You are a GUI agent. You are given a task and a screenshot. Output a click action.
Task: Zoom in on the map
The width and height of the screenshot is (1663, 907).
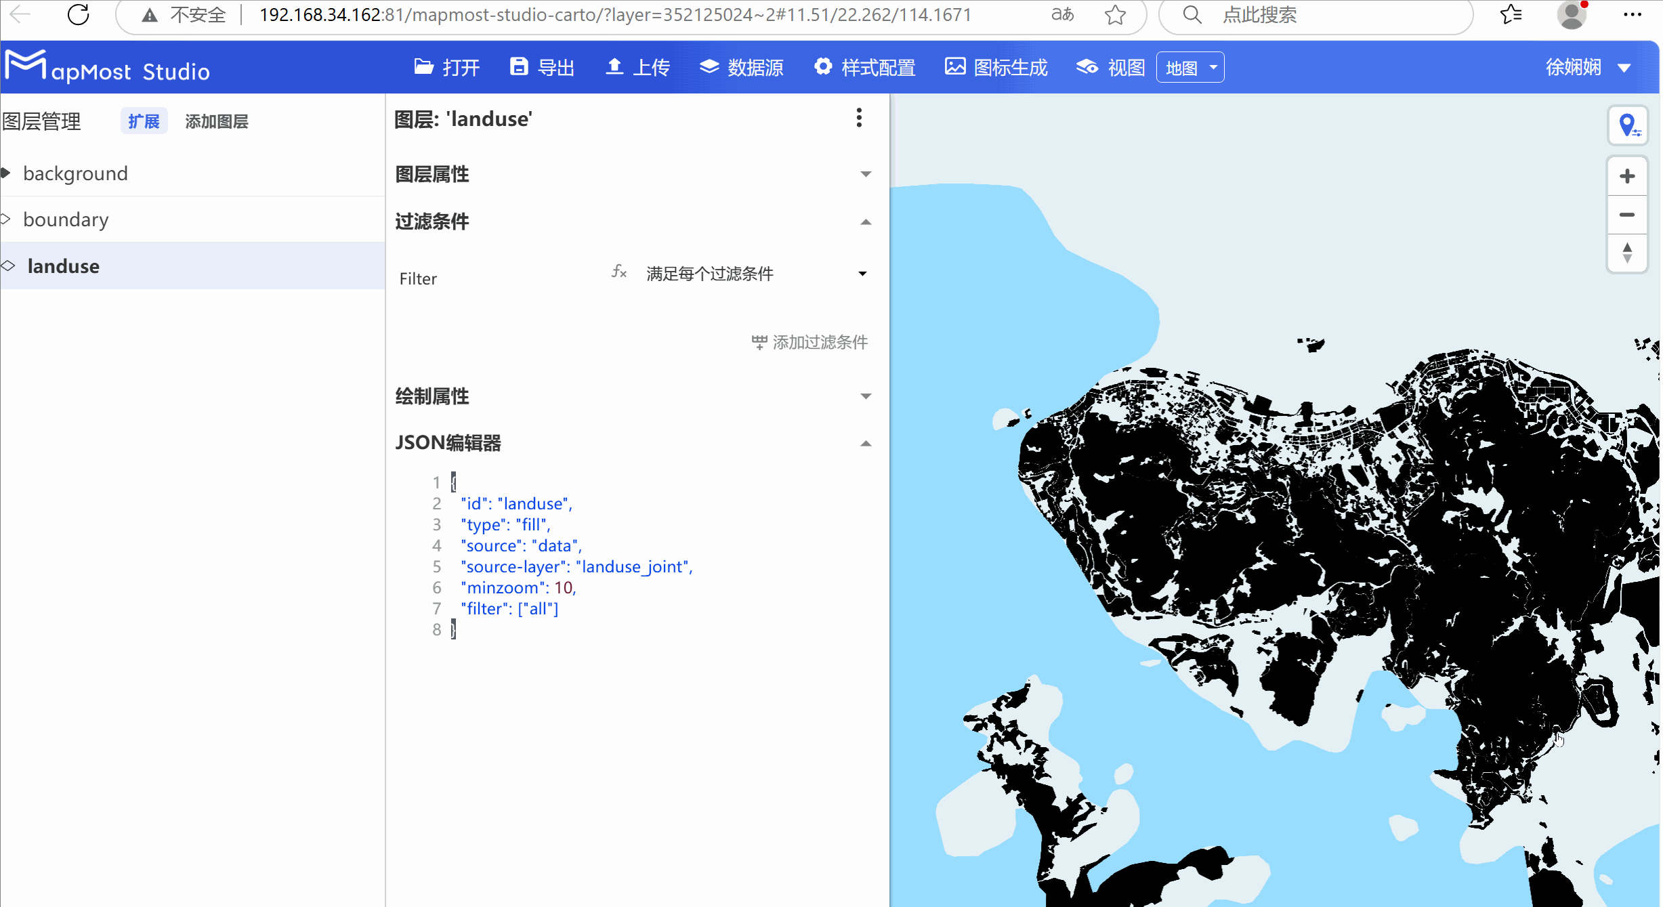pos(1626,175)
